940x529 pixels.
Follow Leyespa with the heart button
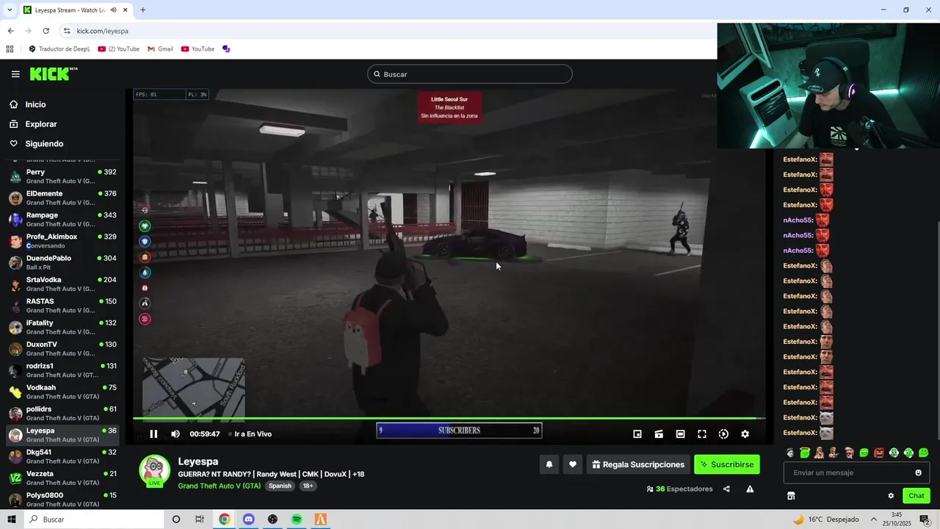(573, 464)
